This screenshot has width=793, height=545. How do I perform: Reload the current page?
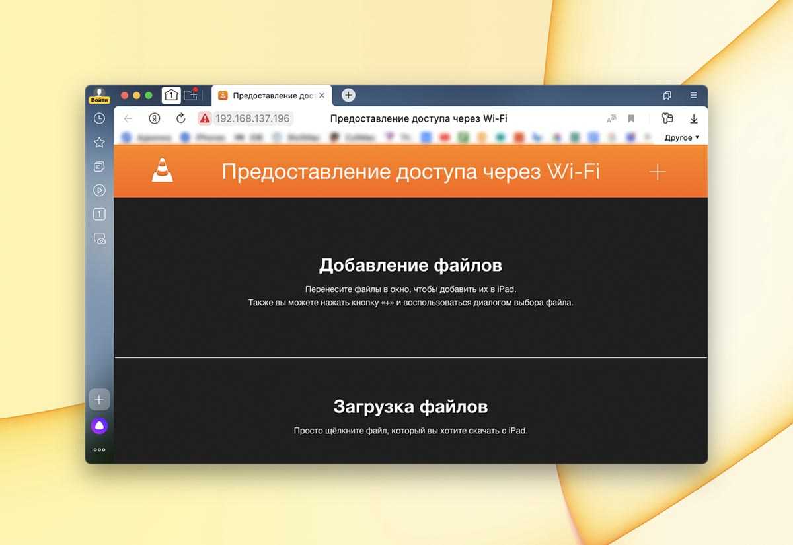click(x=180, y=118)
